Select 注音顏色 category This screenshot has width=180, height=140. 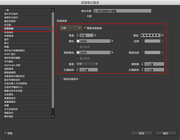pos(27,95)
